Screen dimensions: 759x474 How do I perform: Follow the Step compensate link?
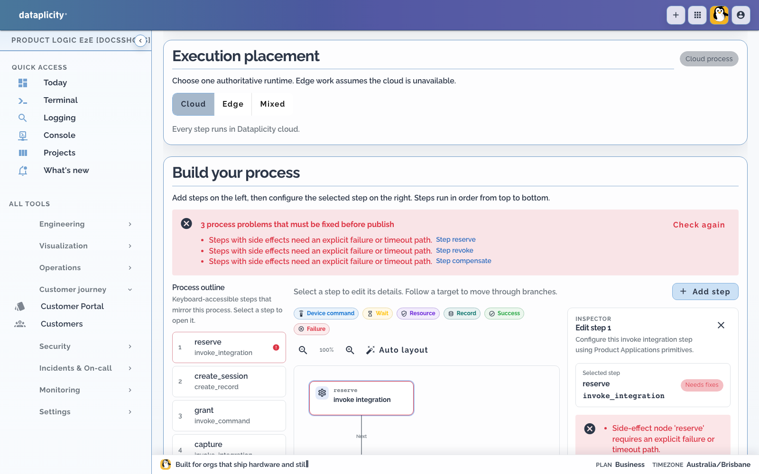coord(463,261)
